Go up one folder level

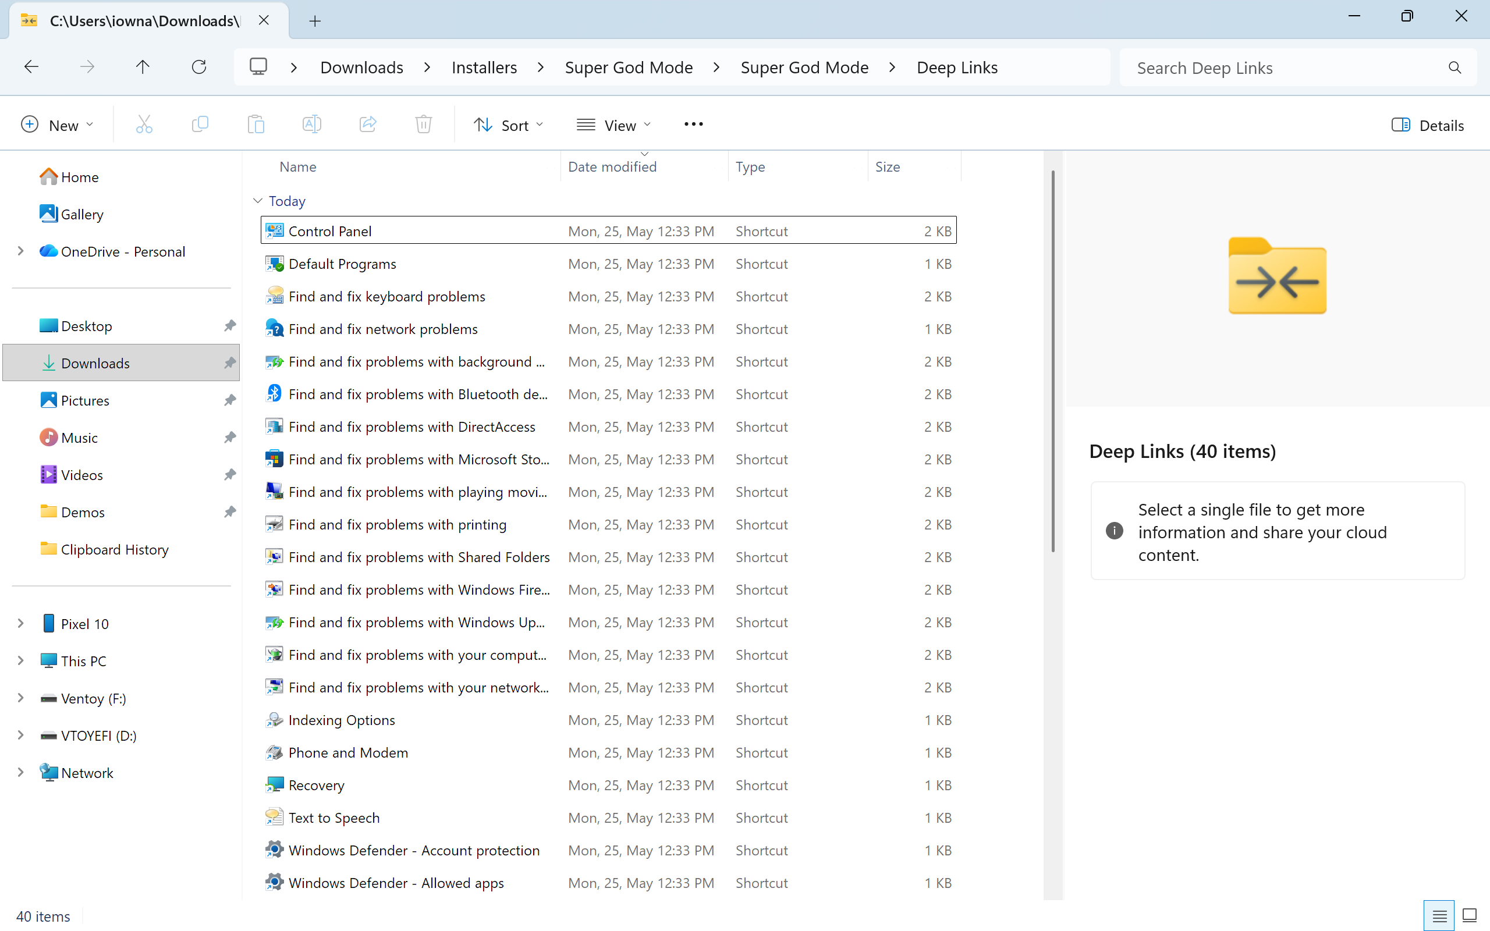(x=142, y=66)
